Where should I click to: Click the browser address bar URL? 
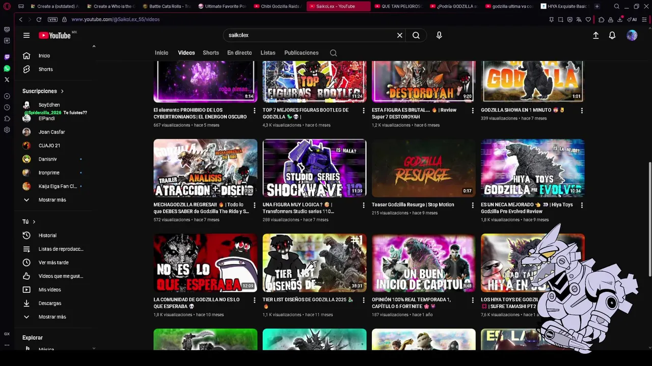click(x=116, y=19)
